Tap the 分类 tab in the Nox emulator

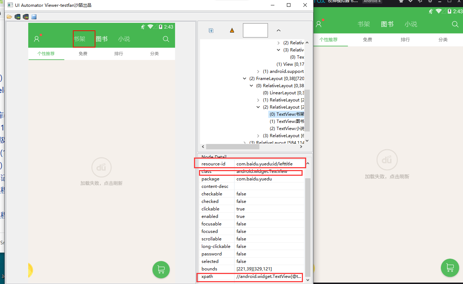[443, 40]
